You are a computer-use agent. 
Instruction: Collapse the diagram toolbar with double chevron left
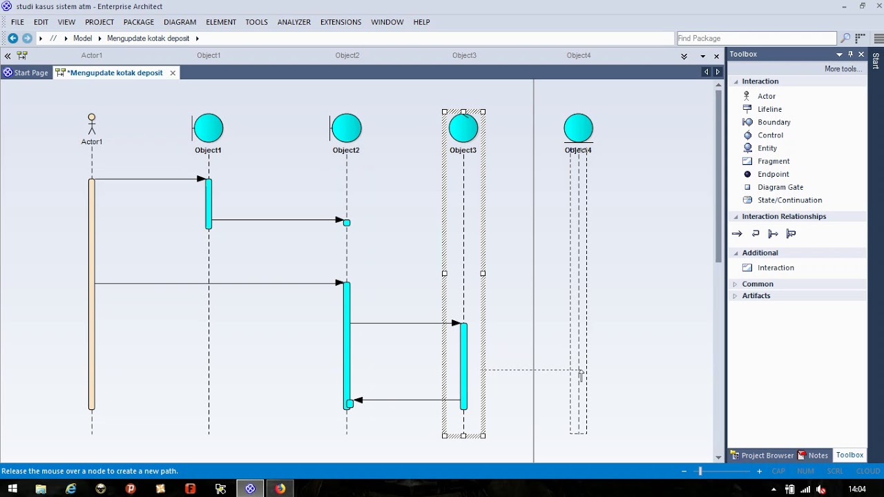8,56
